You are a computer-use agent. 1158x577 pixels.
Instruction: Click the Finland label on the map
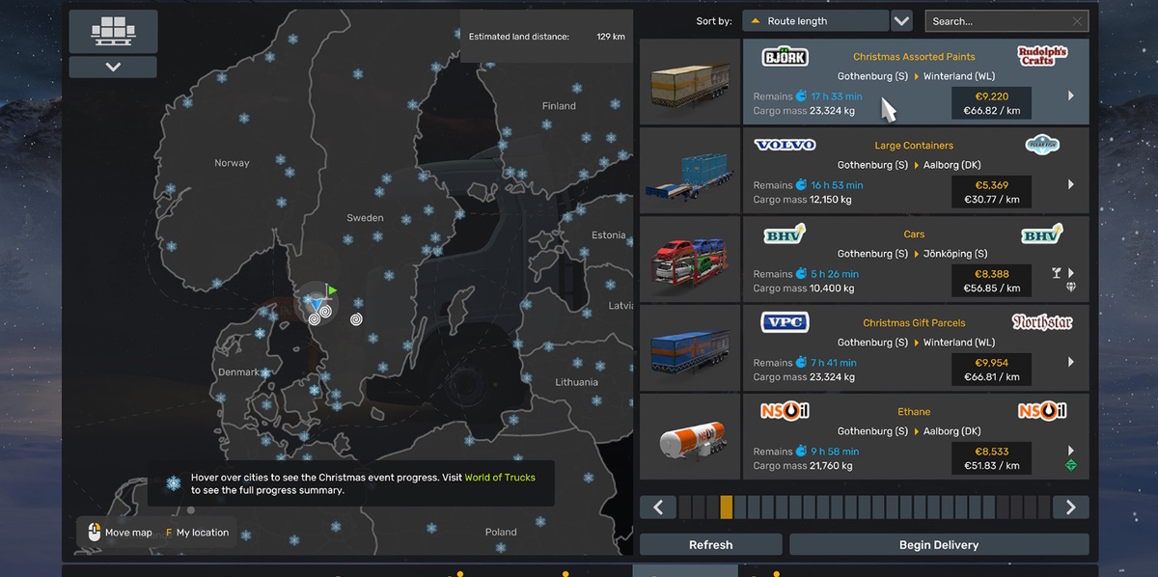click(x=559, y=106)
